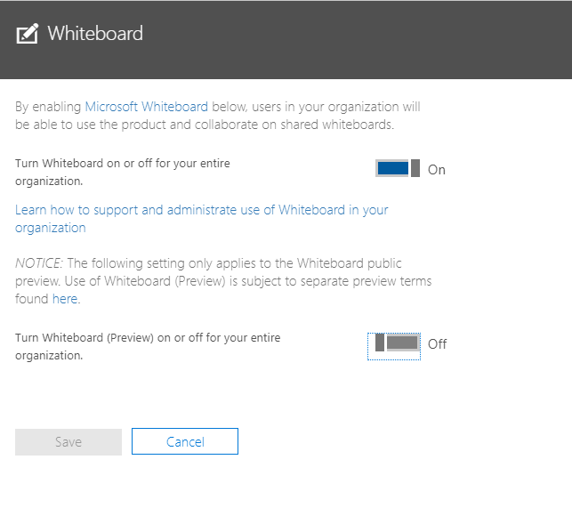Click the italic NOTICE word

click(x=39, y=263)
